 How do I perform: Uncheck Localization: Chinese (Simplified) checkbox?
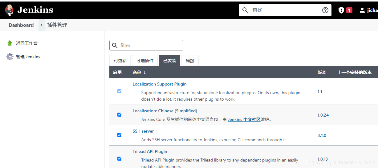(x=119, y=115)
